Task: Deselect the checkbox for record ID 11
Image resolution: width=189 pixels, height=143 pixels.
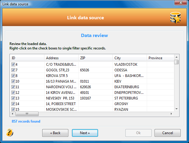Action: (13, 87)
